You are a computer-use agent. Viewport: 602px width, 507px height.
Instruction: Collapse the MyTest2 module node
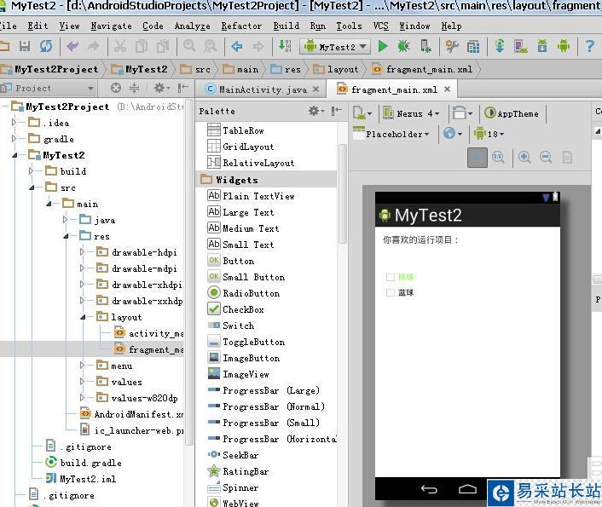pyautogui.click(x=14, y=155)
